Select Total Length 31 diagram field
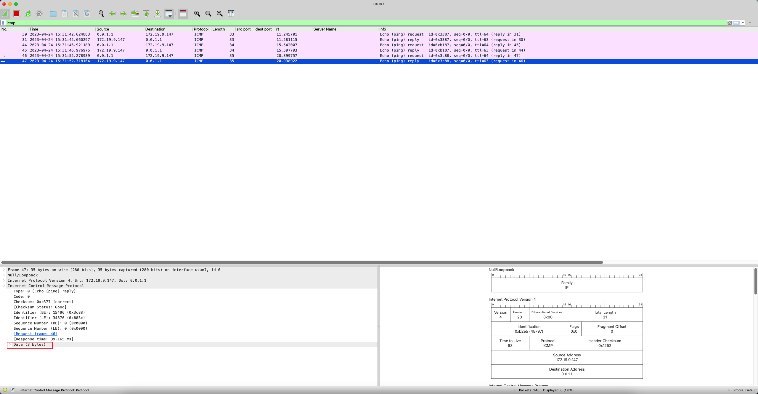The height and width of the screenshot is (394, 758). pos(605,315)
